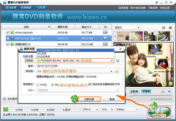
Task: Click the app skin menu icon in the title bar
Action: pyautogui.click(x=157, y=2)
